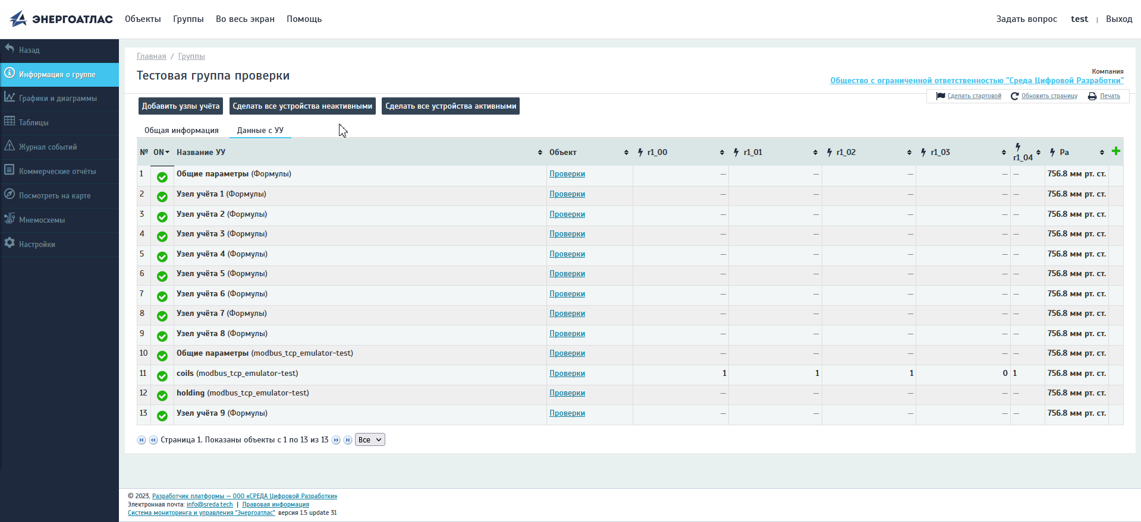The height and width of the screenshot is (522, 1141).
Task: Click the green plus add-column icon
Action: click(x=1115, y=151)
